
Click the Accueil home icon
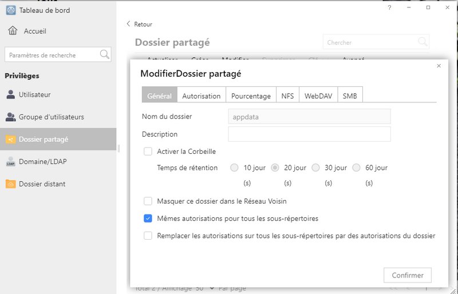13,31
